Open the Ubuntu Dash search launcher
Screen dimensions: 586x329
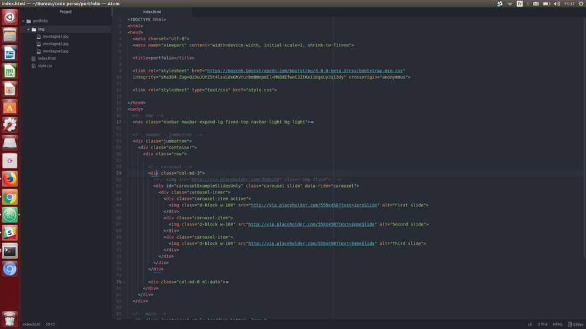tap(10, 17)
